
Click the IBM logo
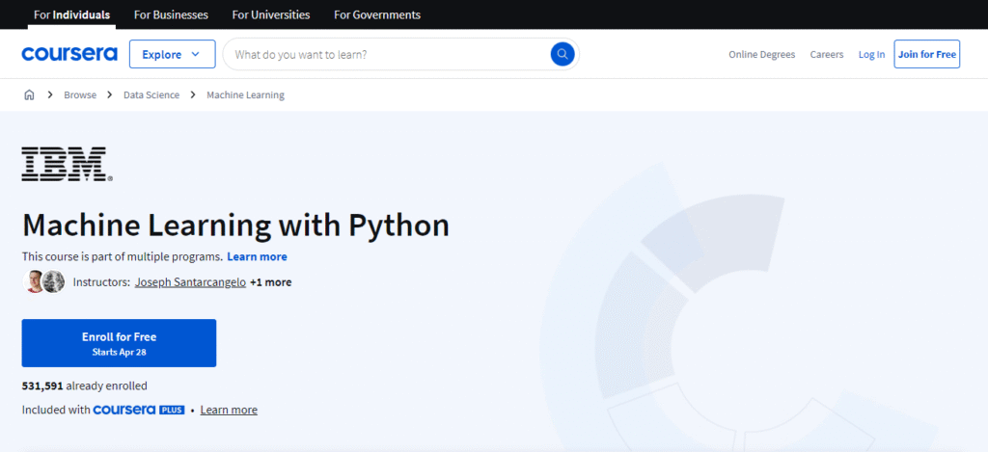pos(68,164)
